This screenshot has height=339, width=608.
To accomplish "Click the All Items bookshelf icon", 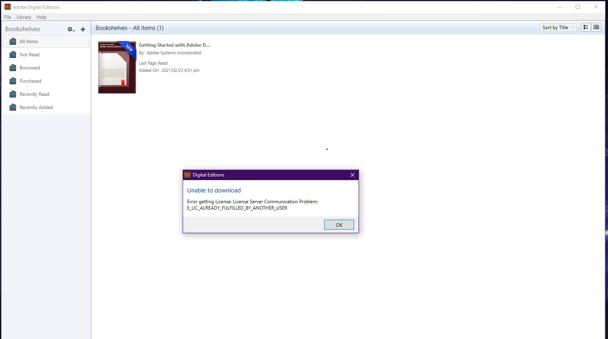I will coord(13,42).
